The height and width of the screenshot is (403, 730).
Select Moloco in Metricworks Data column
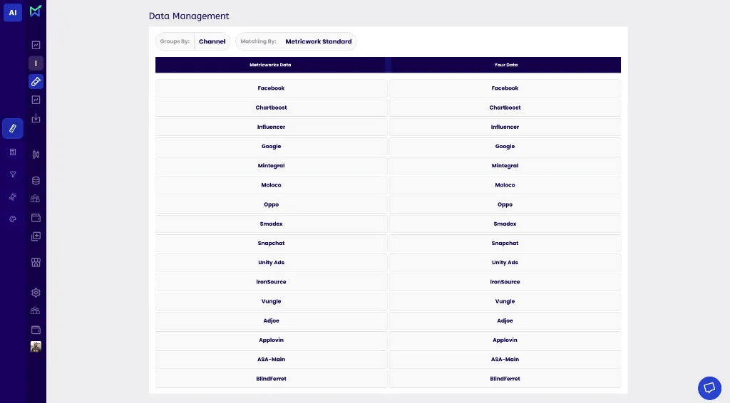coord(271,185)
